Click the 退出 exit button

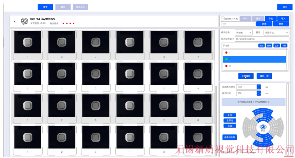285,7
